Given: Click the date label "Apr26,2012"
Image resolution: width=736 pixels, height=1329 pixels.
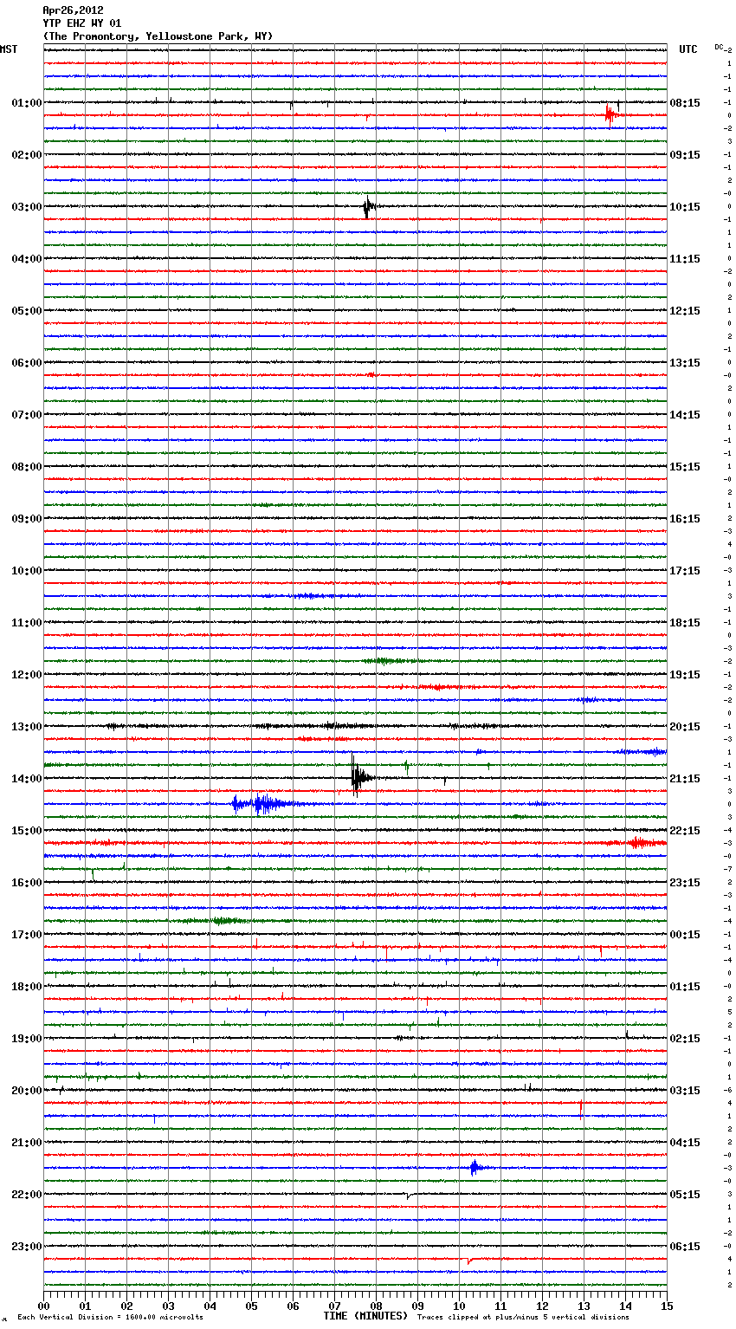Looking at the screenshot, I should pos(73,10).
